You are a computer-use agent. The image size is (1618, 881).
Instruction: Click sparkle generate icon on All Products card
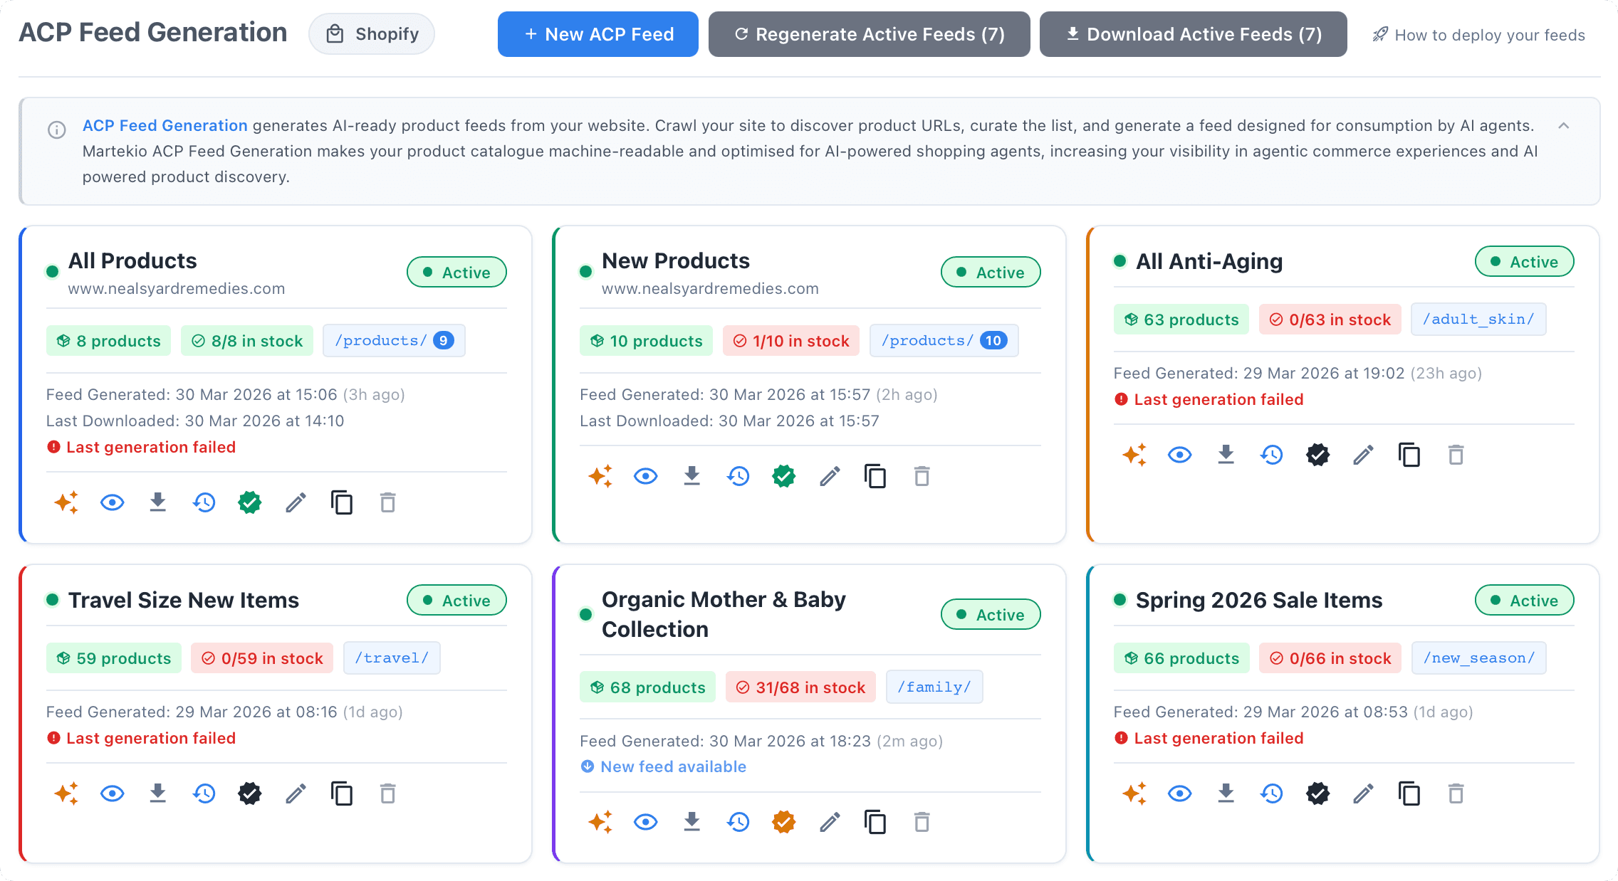tap(66, 503)
